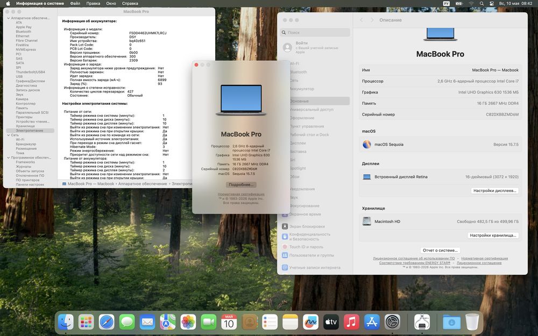Viewport: 538px width, 336px height.
Task: Open the Файл menu
Action: click(x=75, y=3)
